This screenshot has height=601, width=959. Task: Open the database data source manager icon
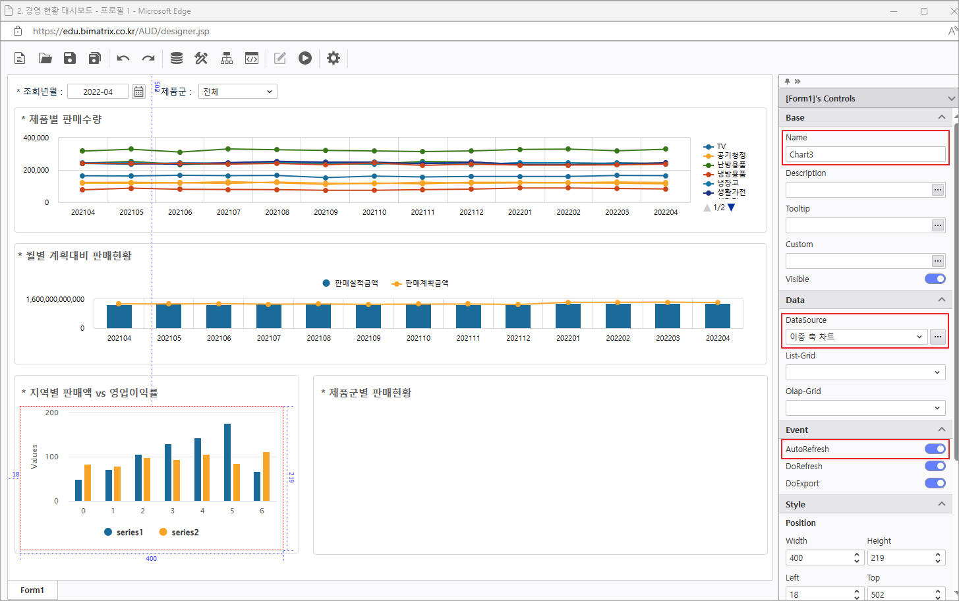tap(177, 58)
